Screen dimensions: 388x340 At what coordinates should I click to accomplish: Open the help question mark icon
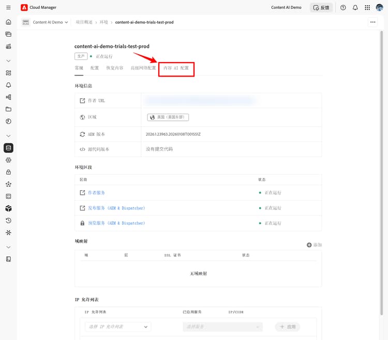[343, 8]
